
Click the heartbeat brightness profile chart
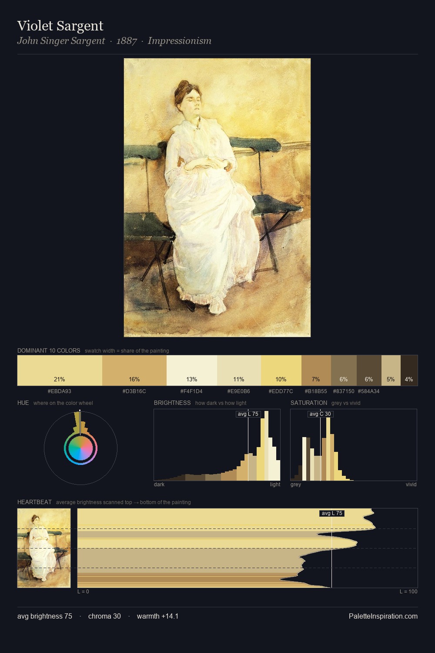click(248, 548)
